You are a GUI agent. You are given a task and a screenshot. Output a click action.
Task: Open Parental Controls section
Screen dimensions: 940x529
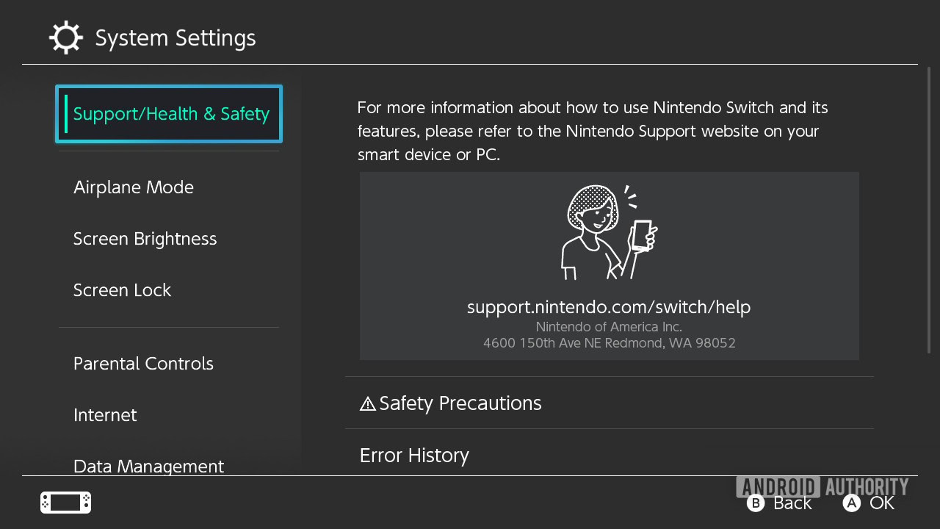pos(144,364)
